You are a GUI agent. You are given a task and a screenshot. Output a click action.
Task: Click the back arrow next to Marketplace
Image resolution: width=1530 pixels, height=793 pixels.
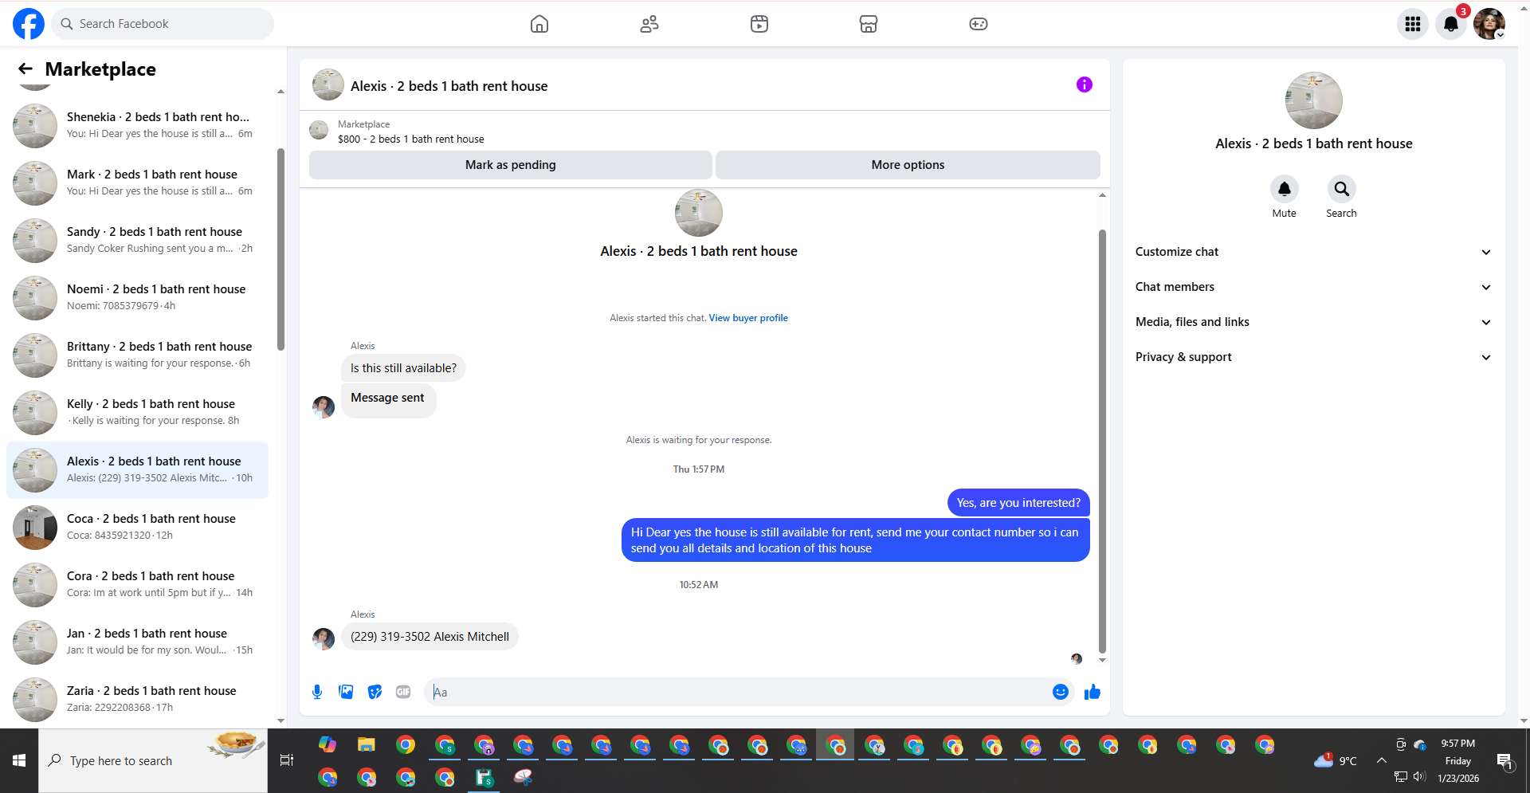(x=25, y=69)
